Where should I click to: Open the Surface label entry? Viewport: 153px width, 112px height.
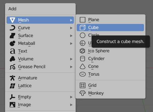point(26,35)
